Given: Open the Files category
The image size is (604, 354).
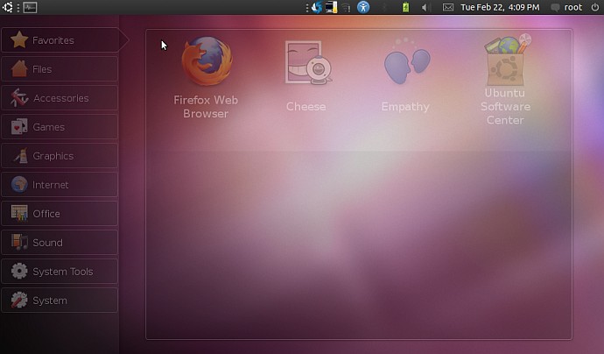Looking at the screenshot, I should click(60, 69).
